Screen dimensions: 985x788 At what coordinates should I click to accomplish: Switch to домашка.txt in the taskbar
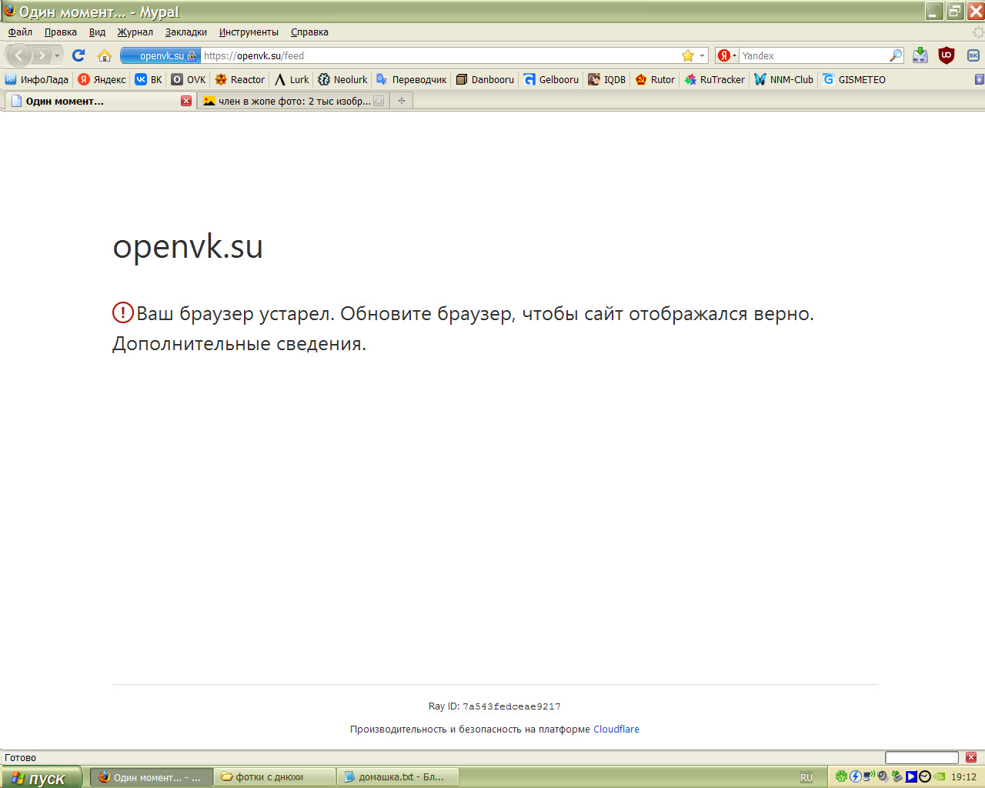[400, 777]
